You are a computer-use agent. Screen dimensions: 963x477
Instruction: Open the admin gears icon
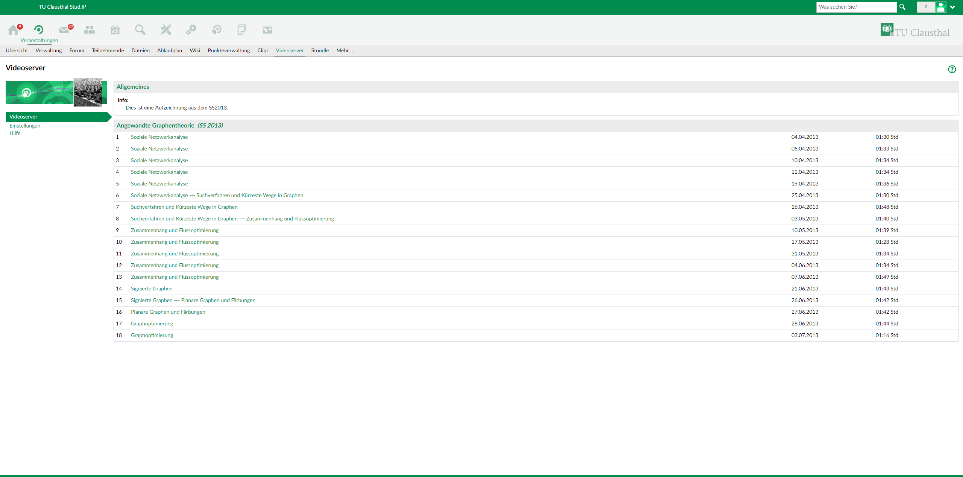pyautogui.click(x=191, y=30)
